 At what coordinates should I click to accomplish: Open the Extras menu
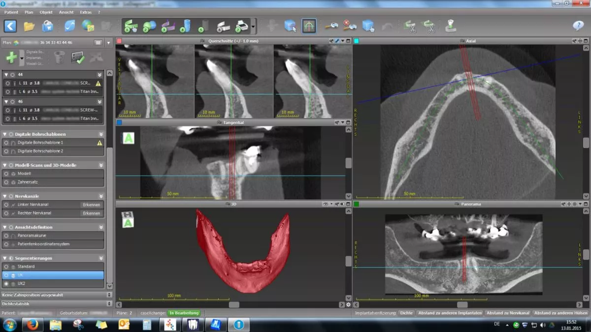[86, 12]
